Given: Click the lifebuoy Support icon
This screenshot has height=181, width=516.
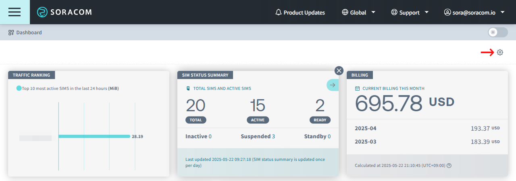Looking at the screenshot, I should (x=394, y=12).
